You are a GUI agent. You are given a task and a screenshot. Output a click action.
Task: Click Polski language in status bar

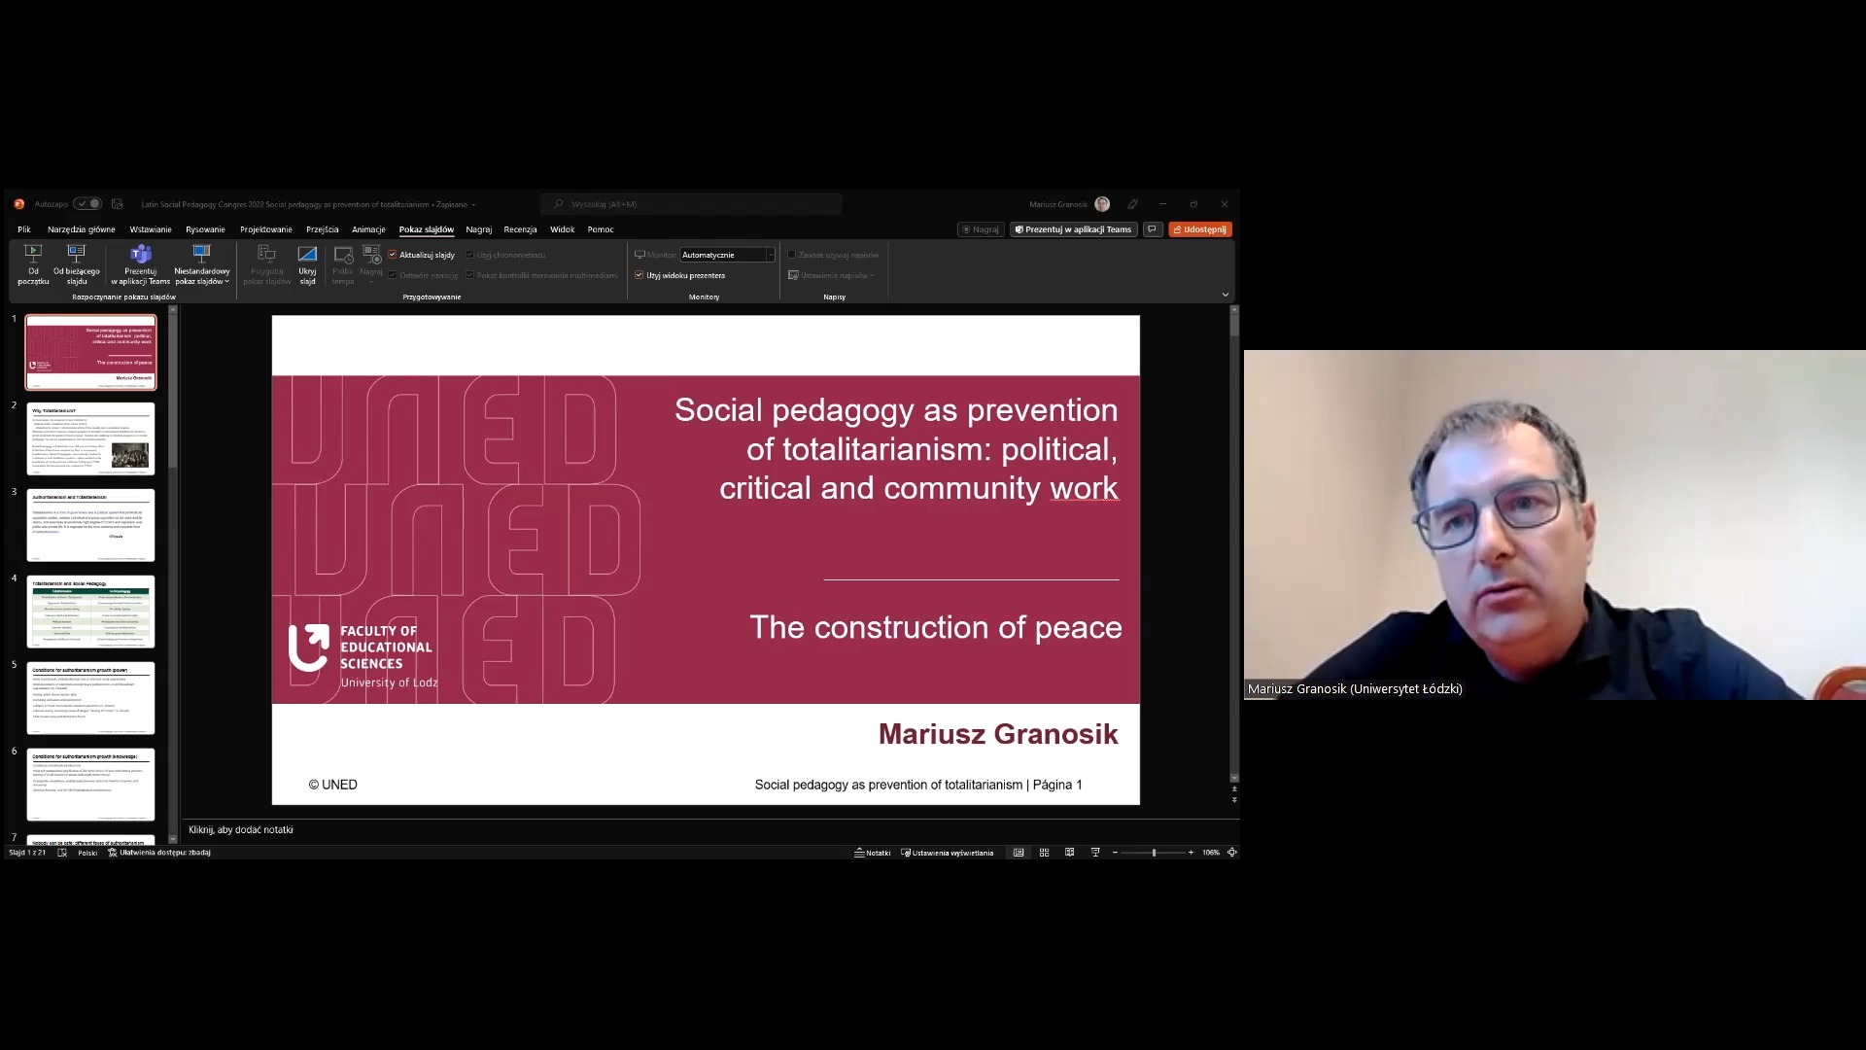pyautogui.click(x=87, y=853)
